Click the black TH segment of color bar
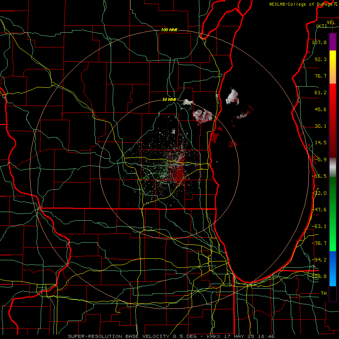Image resolution: width=339 pixels, height=339 pixels. 333,293
